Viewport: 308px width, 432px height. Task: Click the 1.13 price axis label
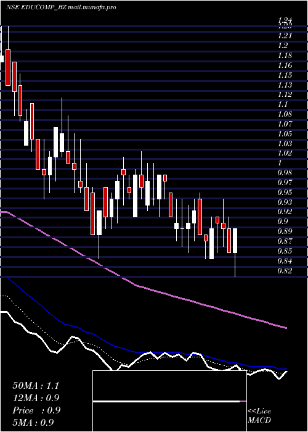[285, 85]
